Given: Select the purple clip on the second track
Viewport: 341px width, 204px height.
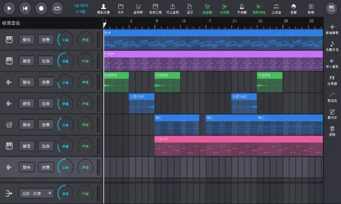Looking at the screenshot, I should coord(213,61).
